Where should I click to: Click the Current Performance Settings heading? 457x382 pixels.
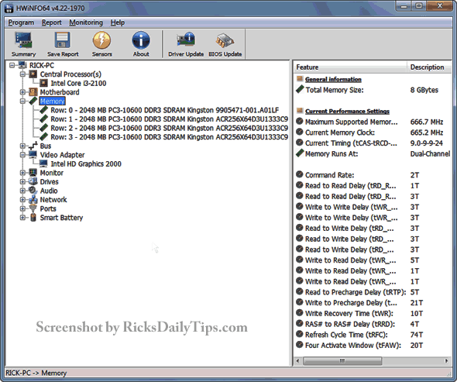click(x=347, y=111)
